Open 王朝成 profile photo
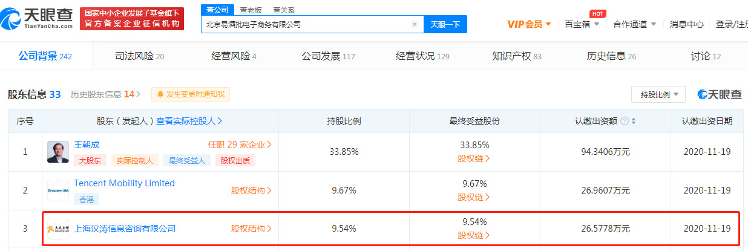 [x=58, y=152]
